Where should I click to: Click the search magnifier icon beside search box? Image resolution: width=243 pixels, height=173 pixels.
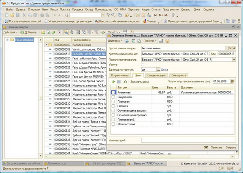tap(66, 15)
